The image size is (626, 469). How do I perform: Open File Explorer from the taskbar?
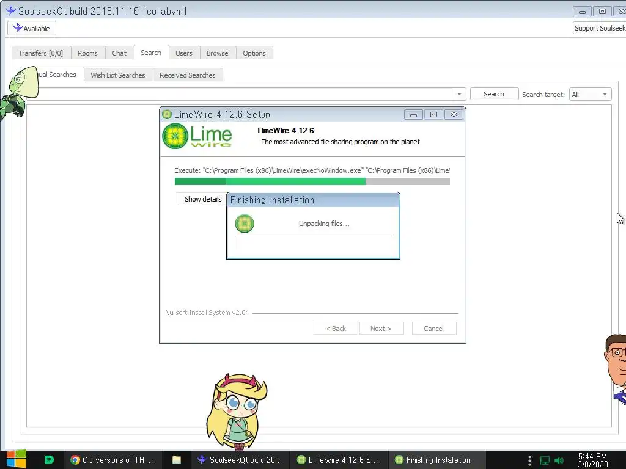pyautogui.click(x=177, y=460)
